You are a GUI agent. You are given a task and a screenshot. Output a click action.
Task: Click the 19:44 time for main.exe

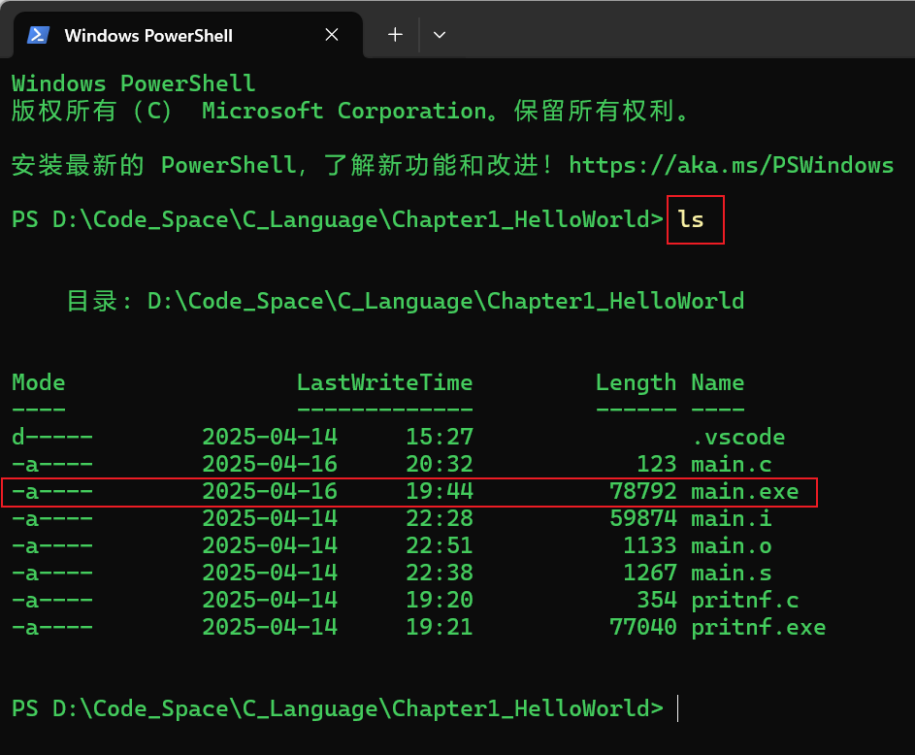coord(440,491)
